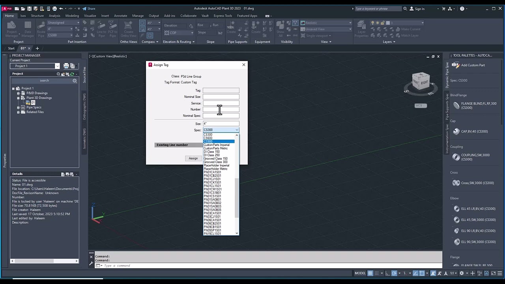Viewport: 505px width, 284px height.
Task: Click the Service field in Assign Tag
Action: [221, 103]
